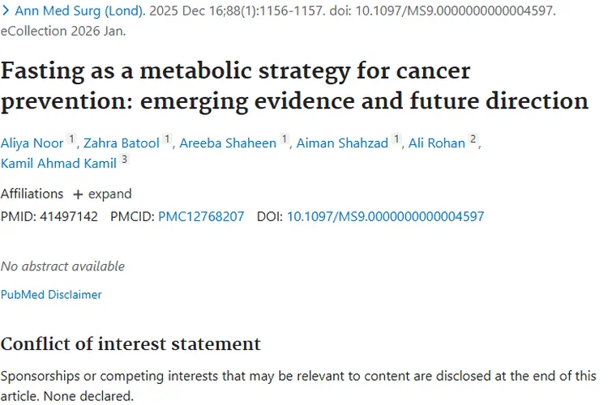Open author Zahra Batool's link

coord(121,143)
